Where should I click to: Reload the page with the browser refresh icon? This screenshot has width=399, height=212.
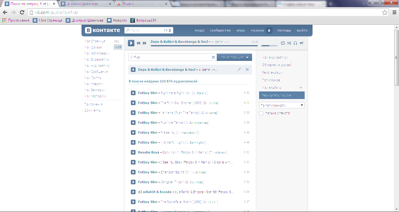pos(22,12)
